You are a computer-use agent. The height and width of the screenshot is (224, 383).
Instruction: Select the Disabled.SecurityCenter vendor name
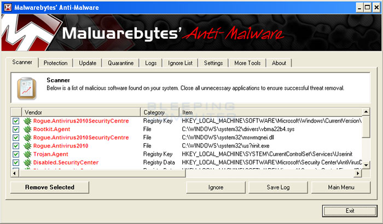click(x=66, y=162)
